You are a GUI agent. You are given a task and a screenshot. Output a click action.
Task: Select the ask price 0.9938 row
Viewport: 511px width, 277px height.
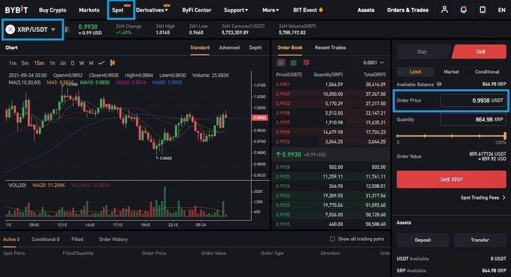tap(331, 113)
